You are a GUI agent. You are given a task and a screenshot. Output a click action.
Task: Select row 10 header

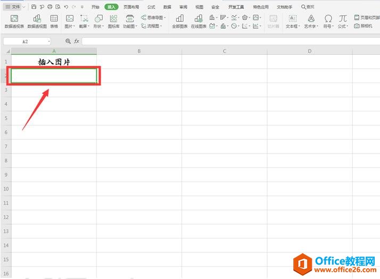[6, 189]
